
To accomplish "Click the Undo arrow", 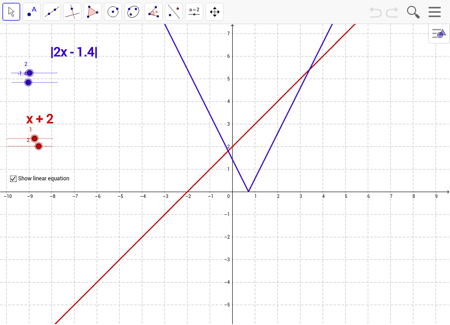I will coord(375,12).
